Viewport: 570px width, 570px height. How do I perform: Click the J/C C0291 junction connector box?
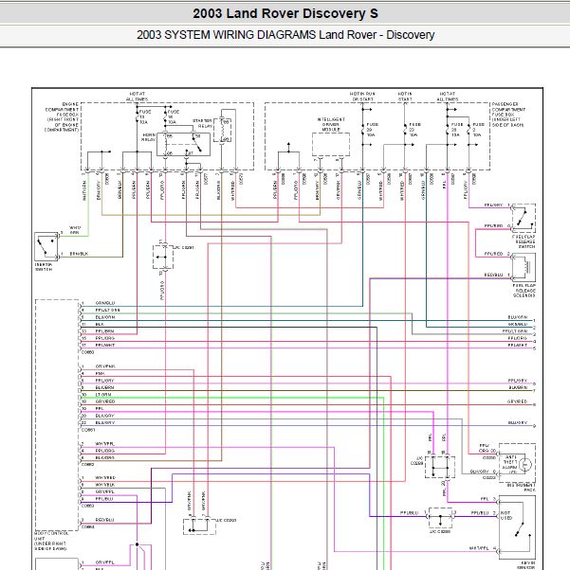pyautogui.click(x=163, y=257)
